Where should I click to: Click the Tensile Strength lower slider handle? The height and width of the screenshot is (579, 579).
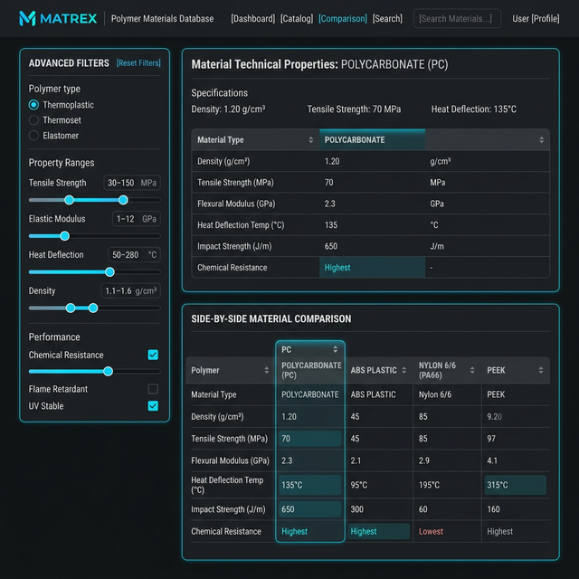coord(69,200)
